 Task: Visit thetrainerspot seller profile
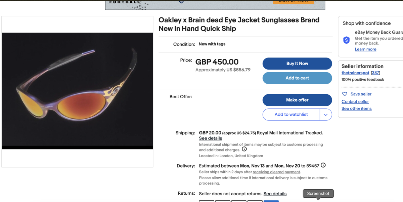point(355,73)
